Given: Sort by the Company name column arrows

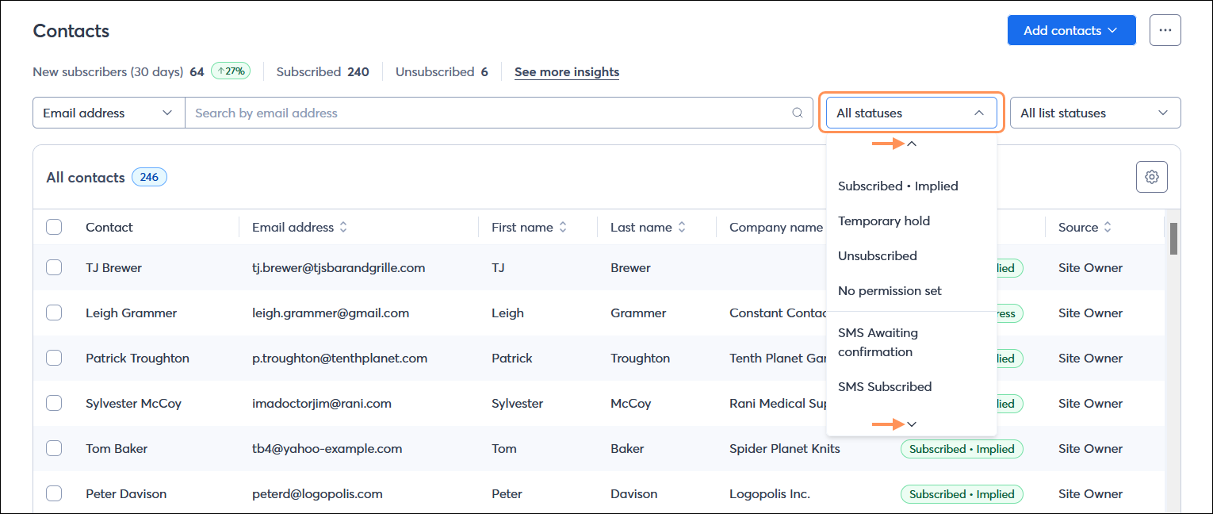Looking at the screenshot, I should tap(836, 227).
